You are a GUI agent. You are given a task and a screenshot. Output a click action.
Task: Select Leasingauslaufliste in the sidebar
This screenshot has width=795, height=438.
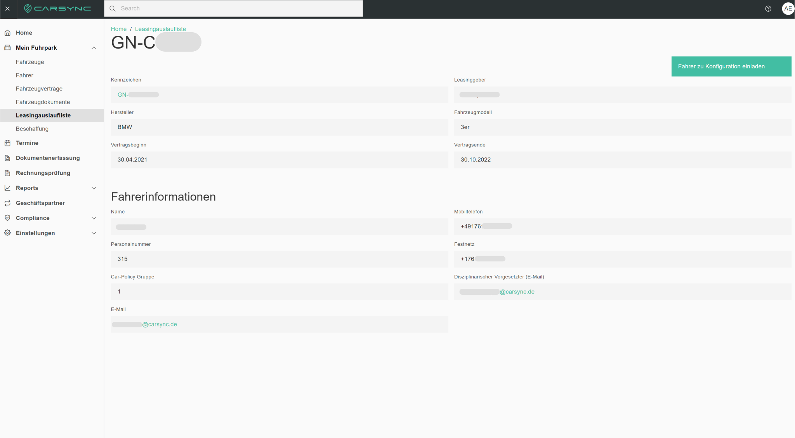52,115
